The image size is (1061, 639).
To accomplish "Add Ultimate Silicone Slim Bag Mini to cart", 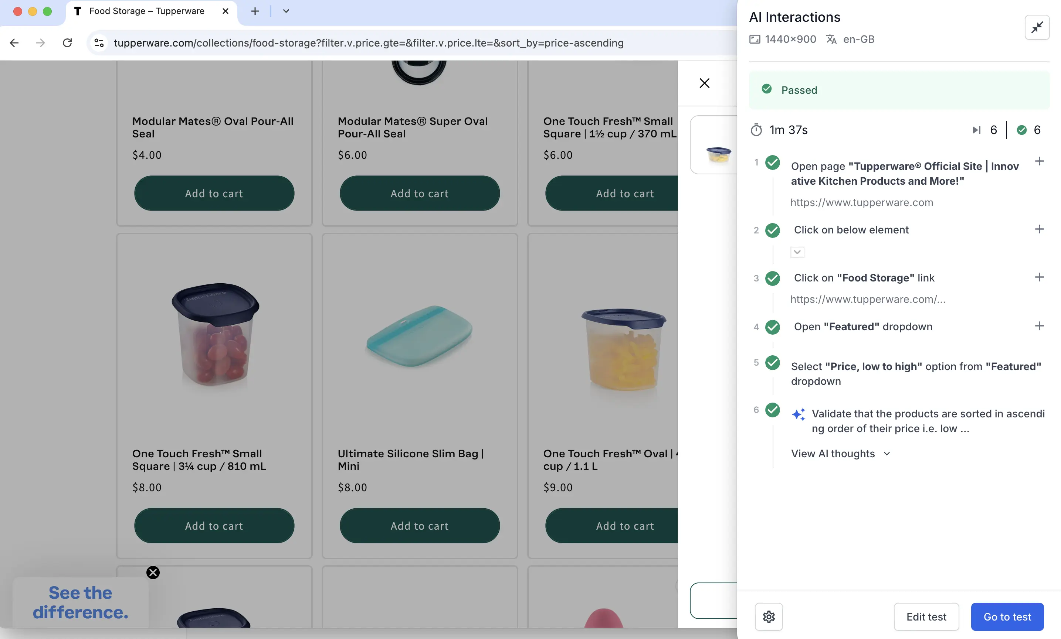I will click(419, 525).
